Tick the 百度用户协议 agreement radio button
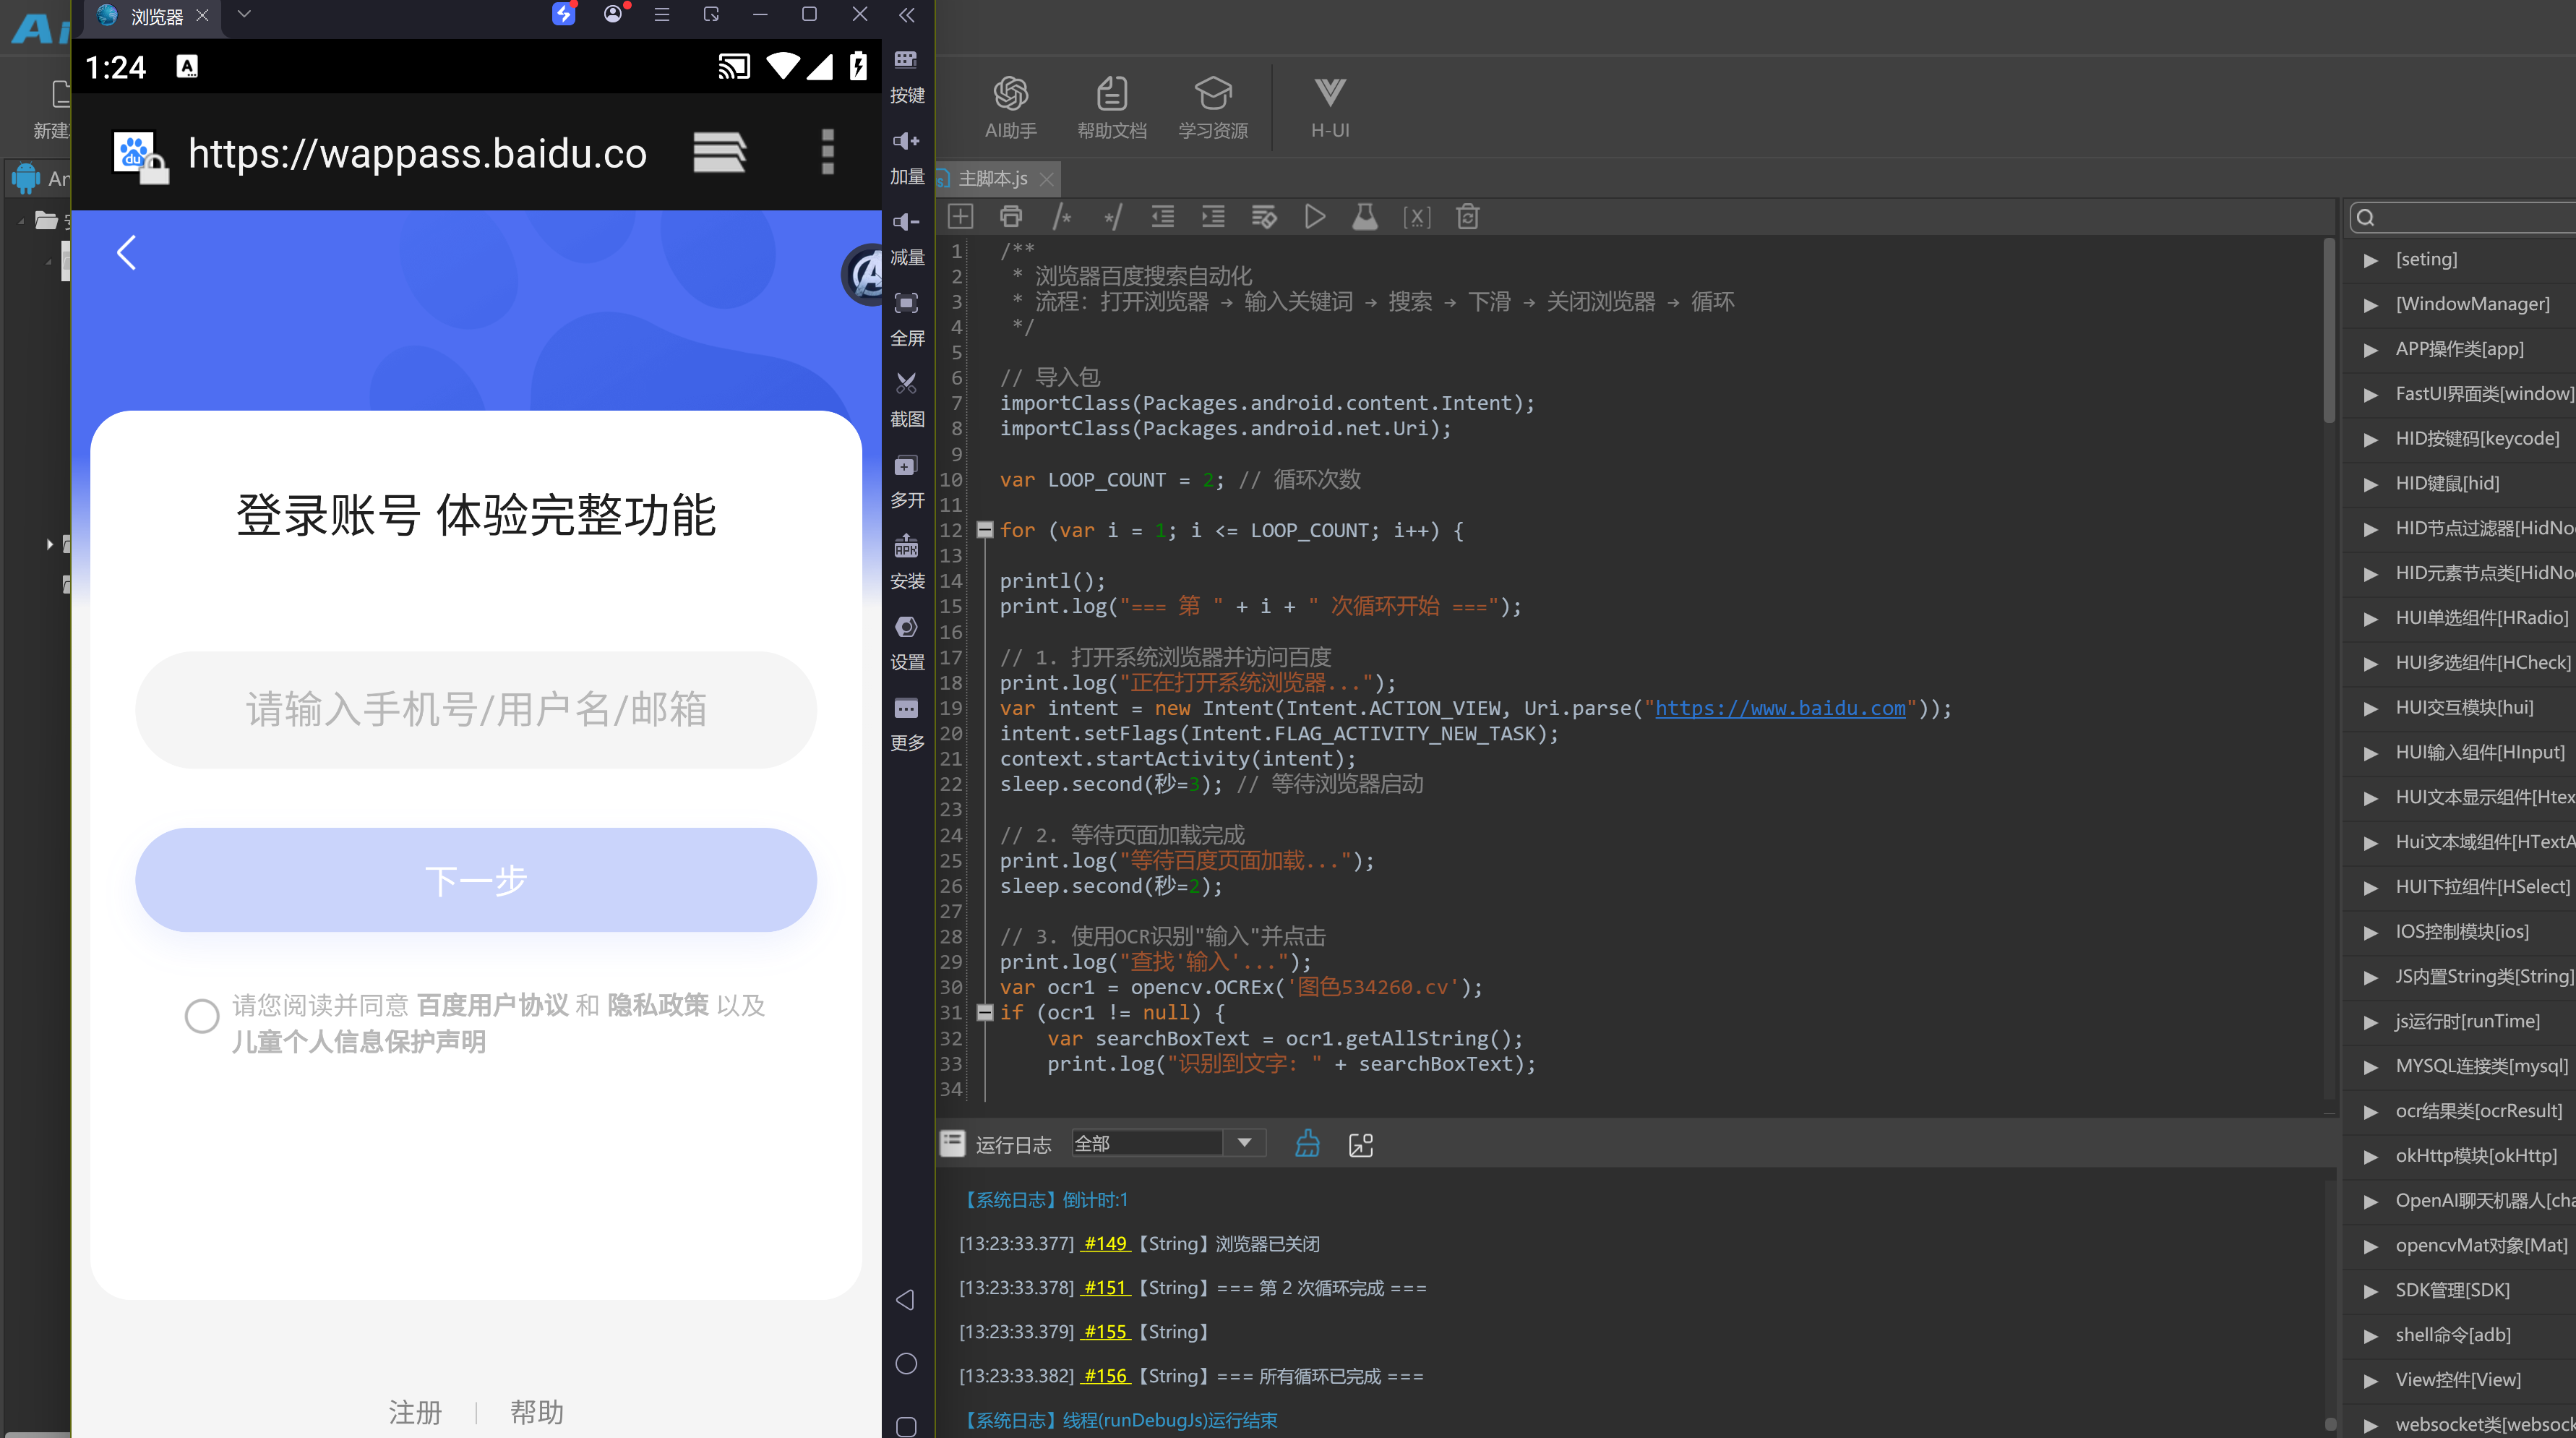The width and height of the screenshot is (2576, 1438). point(202,1016)
